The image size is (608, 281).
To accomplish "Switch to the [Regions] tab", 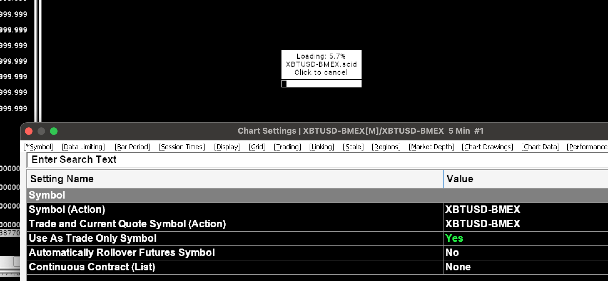I will coord(386,147).
